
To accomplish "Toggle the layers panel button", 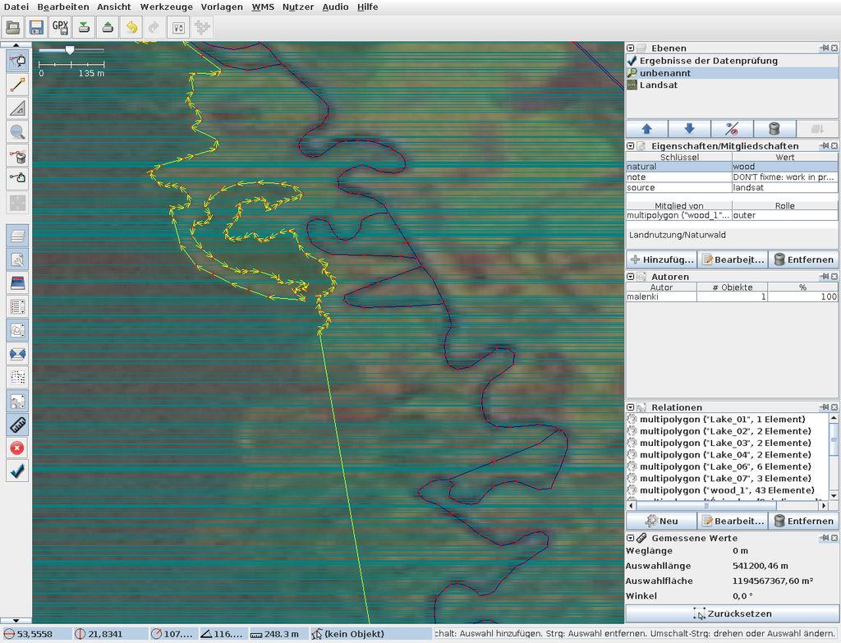I will (x=17, y=235).
